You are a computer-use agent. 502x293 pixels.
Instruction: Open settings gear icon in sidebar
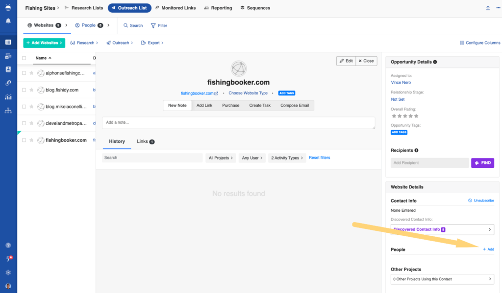click(8, 272)
